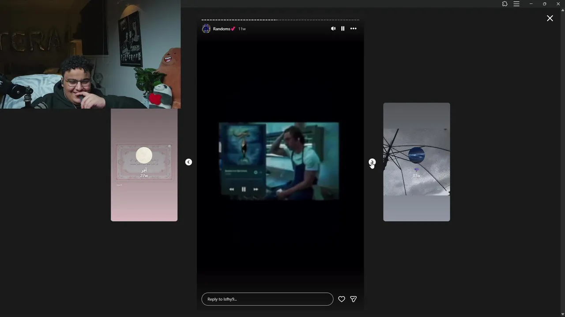Click the 11w story timestamp

tap(242, 29)
